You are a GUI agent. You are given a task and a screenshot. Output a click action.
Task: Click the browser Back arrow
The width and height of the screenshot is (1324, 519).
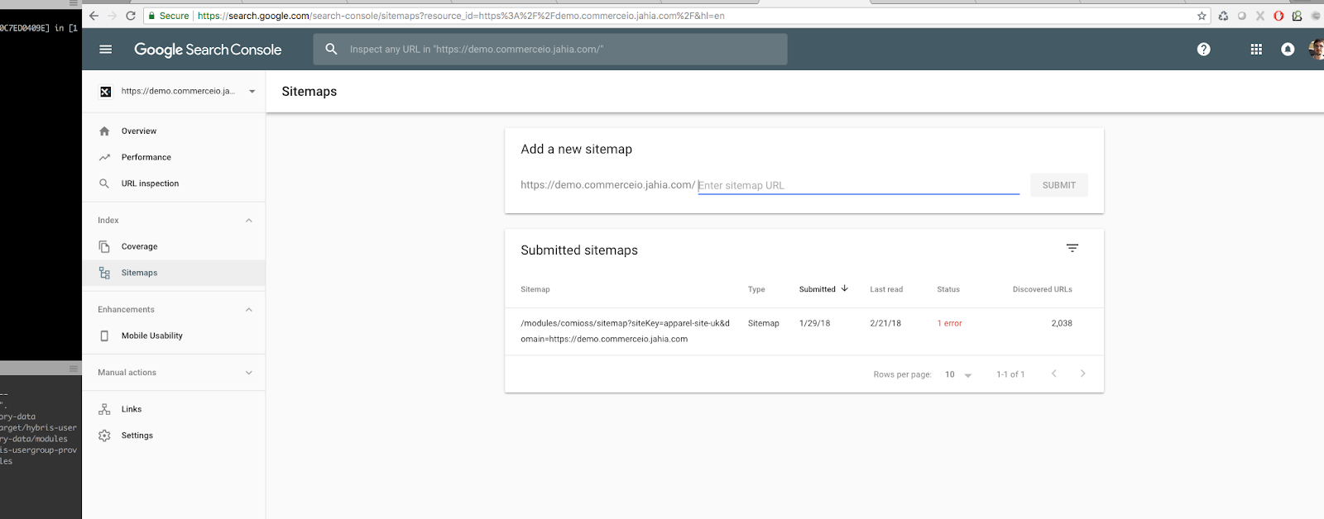click(x=94, y=16)
